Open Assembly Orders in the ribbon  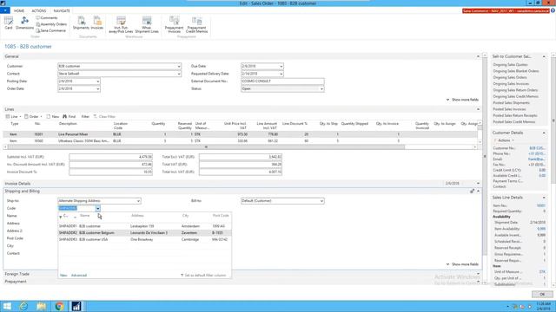coord(51,24)
